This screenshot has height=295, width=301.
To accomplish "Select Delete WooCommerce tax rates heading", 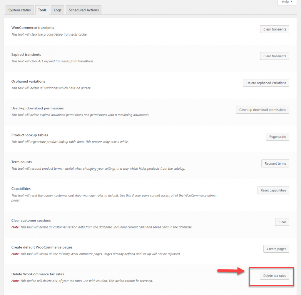I will tap(38, 274).
